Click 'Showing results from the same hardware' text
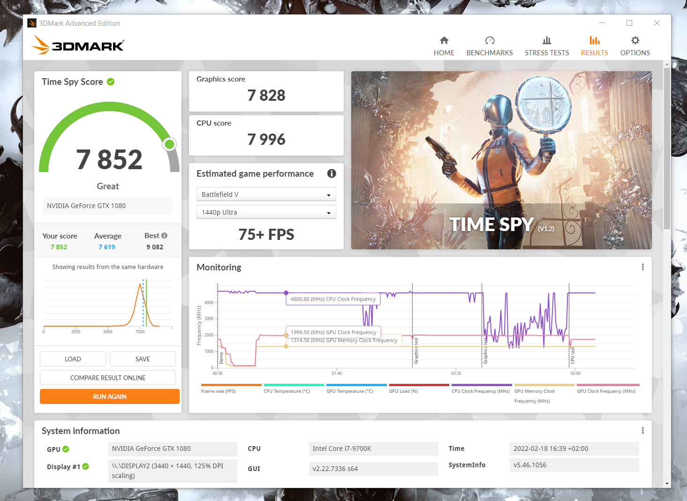The image size is (687, 501). tap(108, 267)
